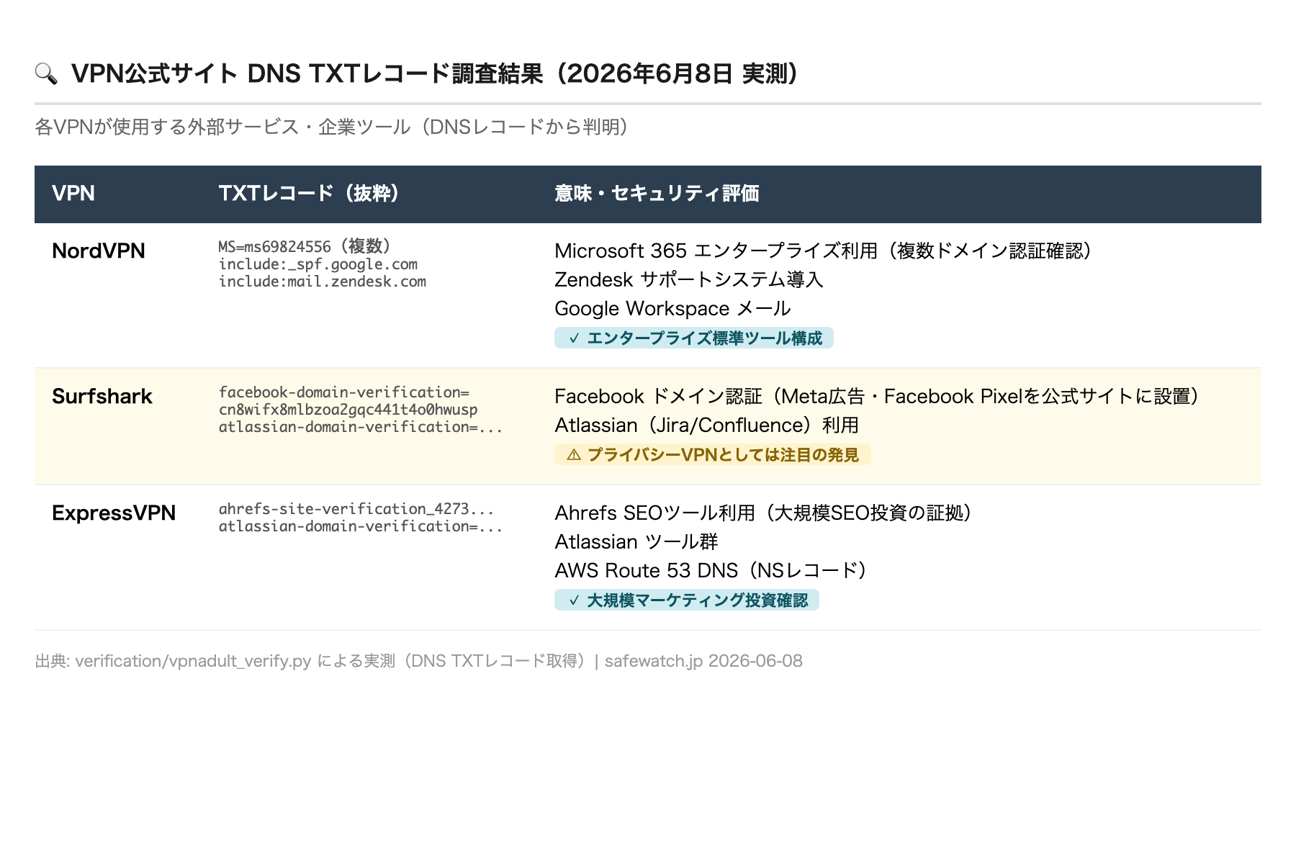Image resolution: width=1296 pixels, height=864 pixels.
Task: Click the 意味・セキュリティ評価 column header
Action: [657, 193]
